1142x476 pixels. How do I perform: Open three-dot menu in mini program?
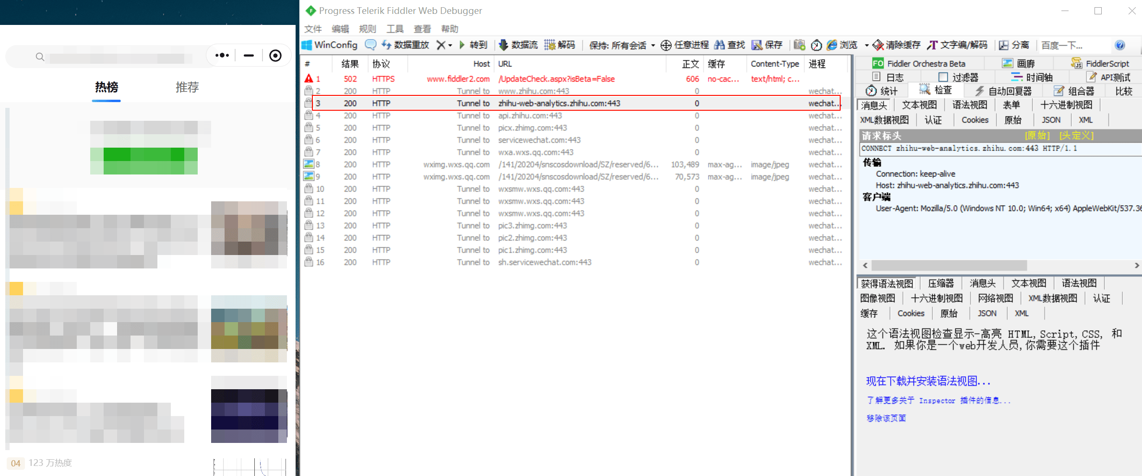tap(222, 56)
